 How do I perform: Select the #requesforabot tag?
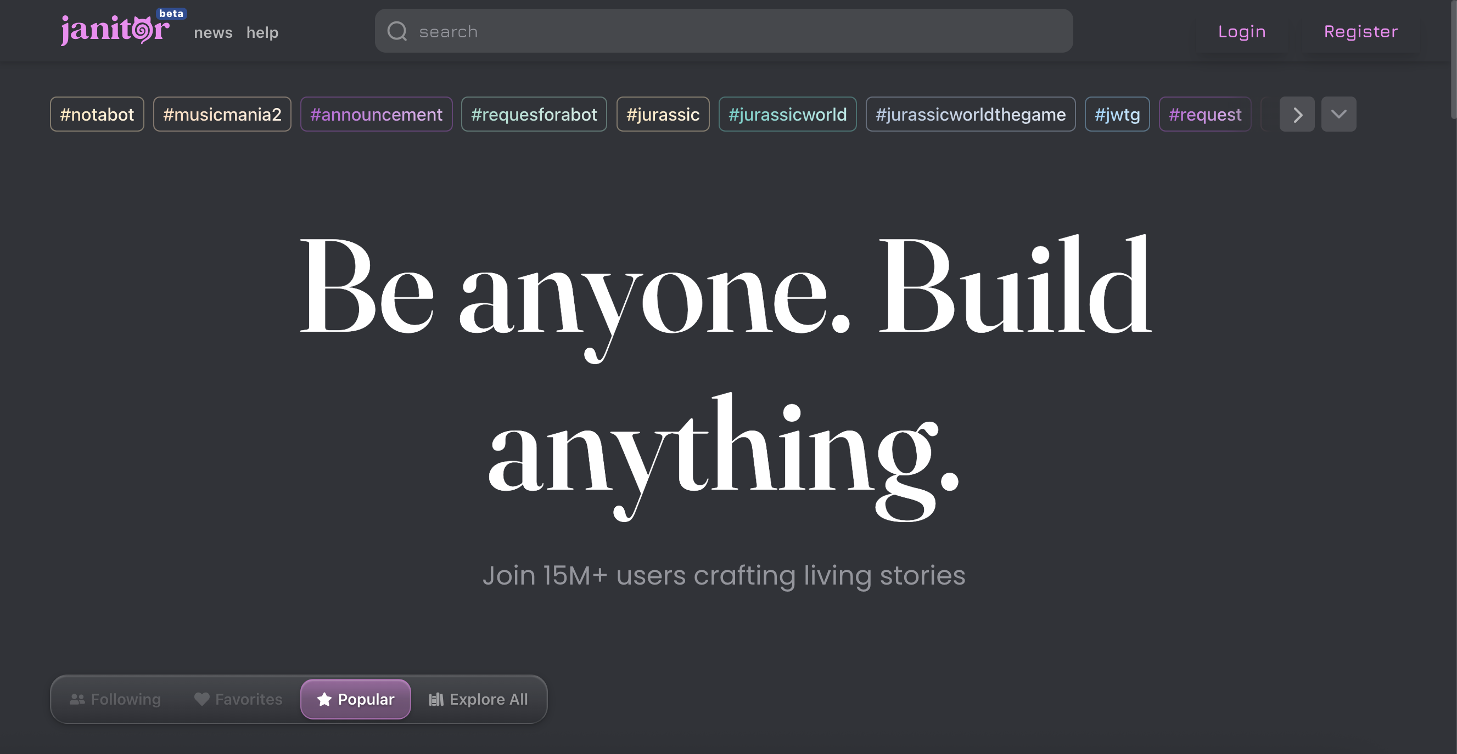pyautogui.click(x=534, y=115)
